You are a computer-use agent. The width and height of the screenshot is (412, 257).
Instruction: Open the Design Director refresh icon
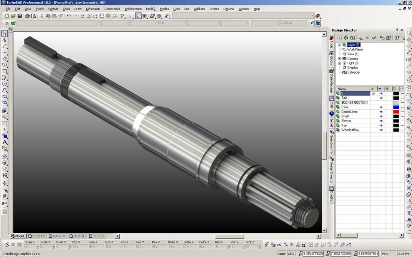point(339,38)
